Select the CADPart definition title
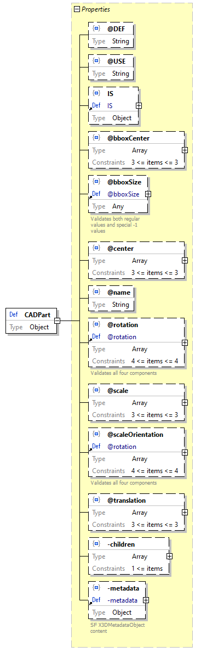The width and height of the screenshot is (201, 652). (x=37, y=315)
